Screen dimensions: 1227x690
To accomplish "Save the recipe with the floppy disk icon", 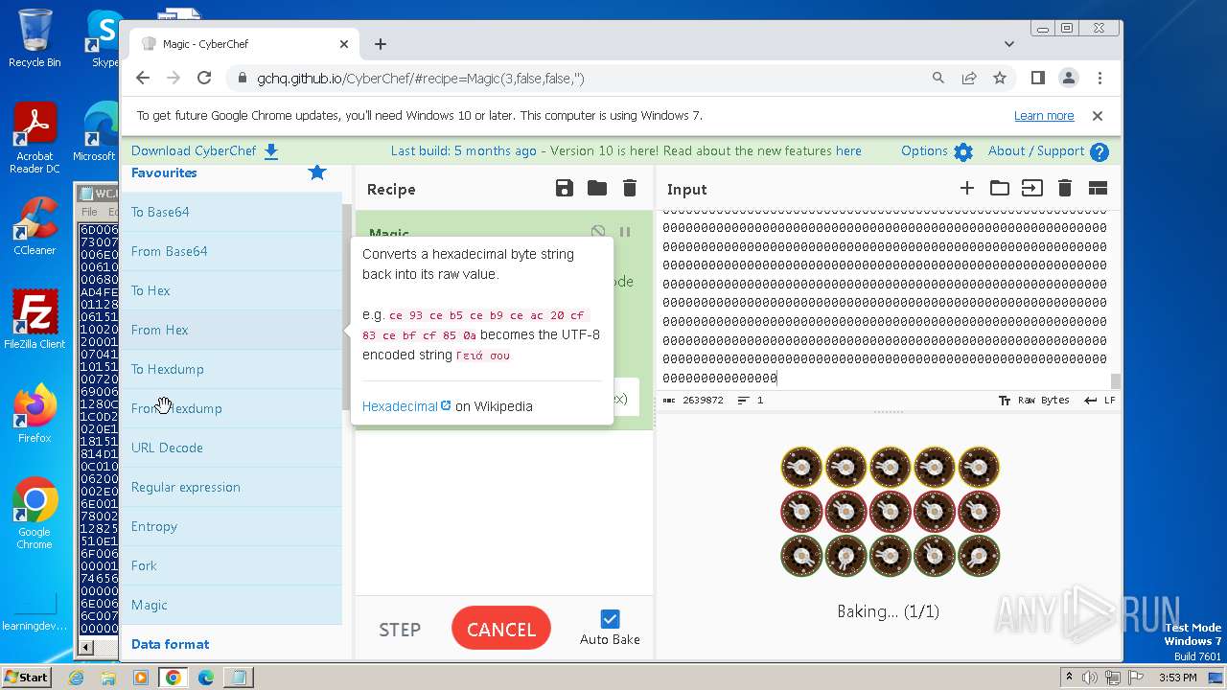I will click(565, 189).
